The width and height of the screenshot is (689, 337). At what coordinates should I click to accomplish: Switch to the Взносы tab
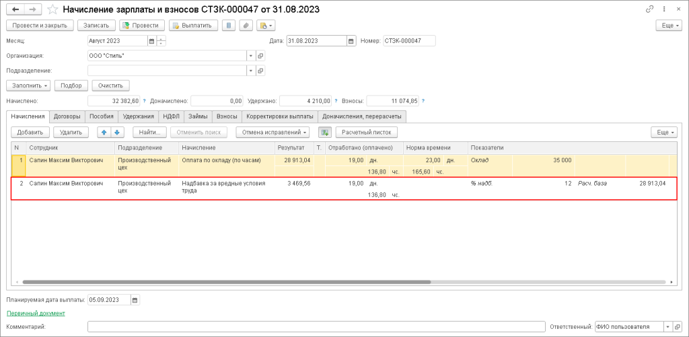coord(227,116)
